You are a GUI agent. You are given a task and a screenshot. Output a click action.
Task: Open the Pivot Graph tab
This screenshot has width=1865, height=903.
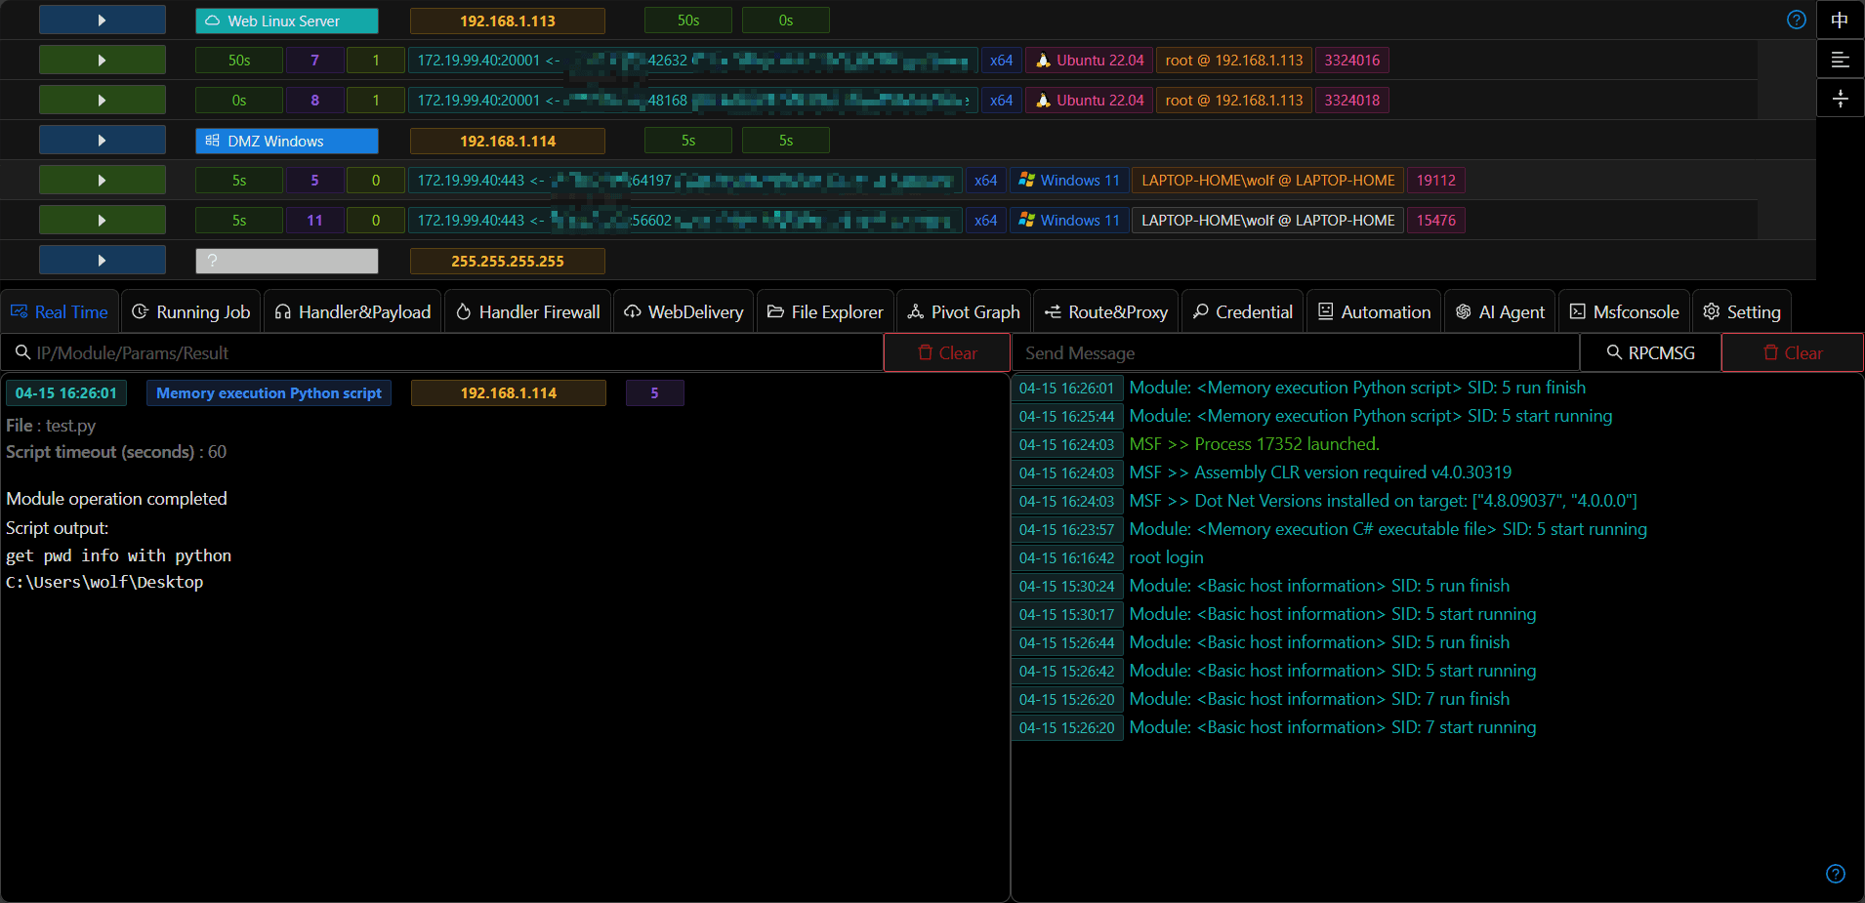pos(964,312)
